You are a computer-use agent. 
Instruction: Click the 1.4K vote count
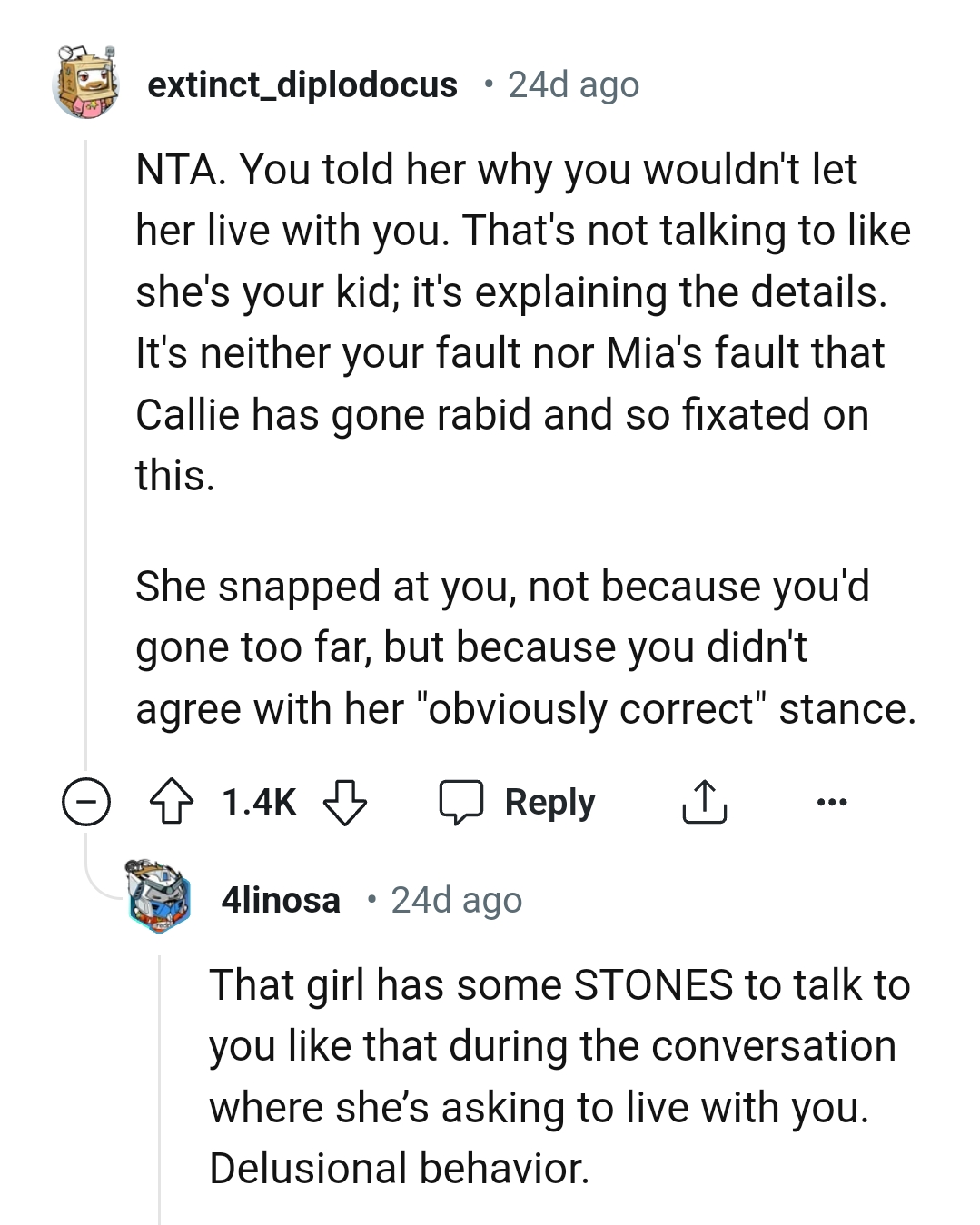pyautogui.click(x=257, y=802)
